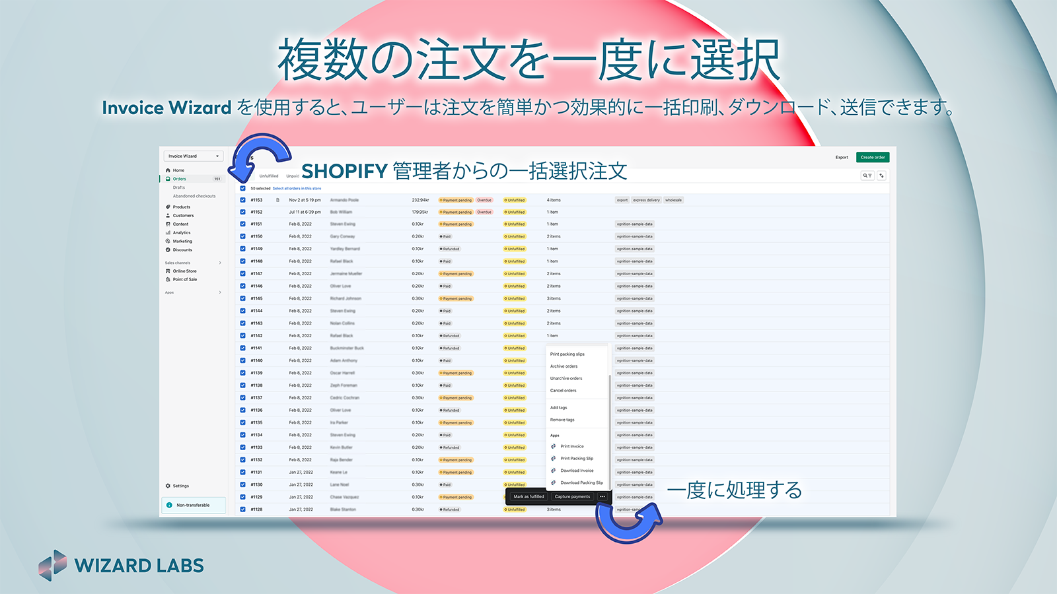Uncheck the checkbox for order #1128
This screenshot has width=1057, height=594.
[x=242, y=510]
